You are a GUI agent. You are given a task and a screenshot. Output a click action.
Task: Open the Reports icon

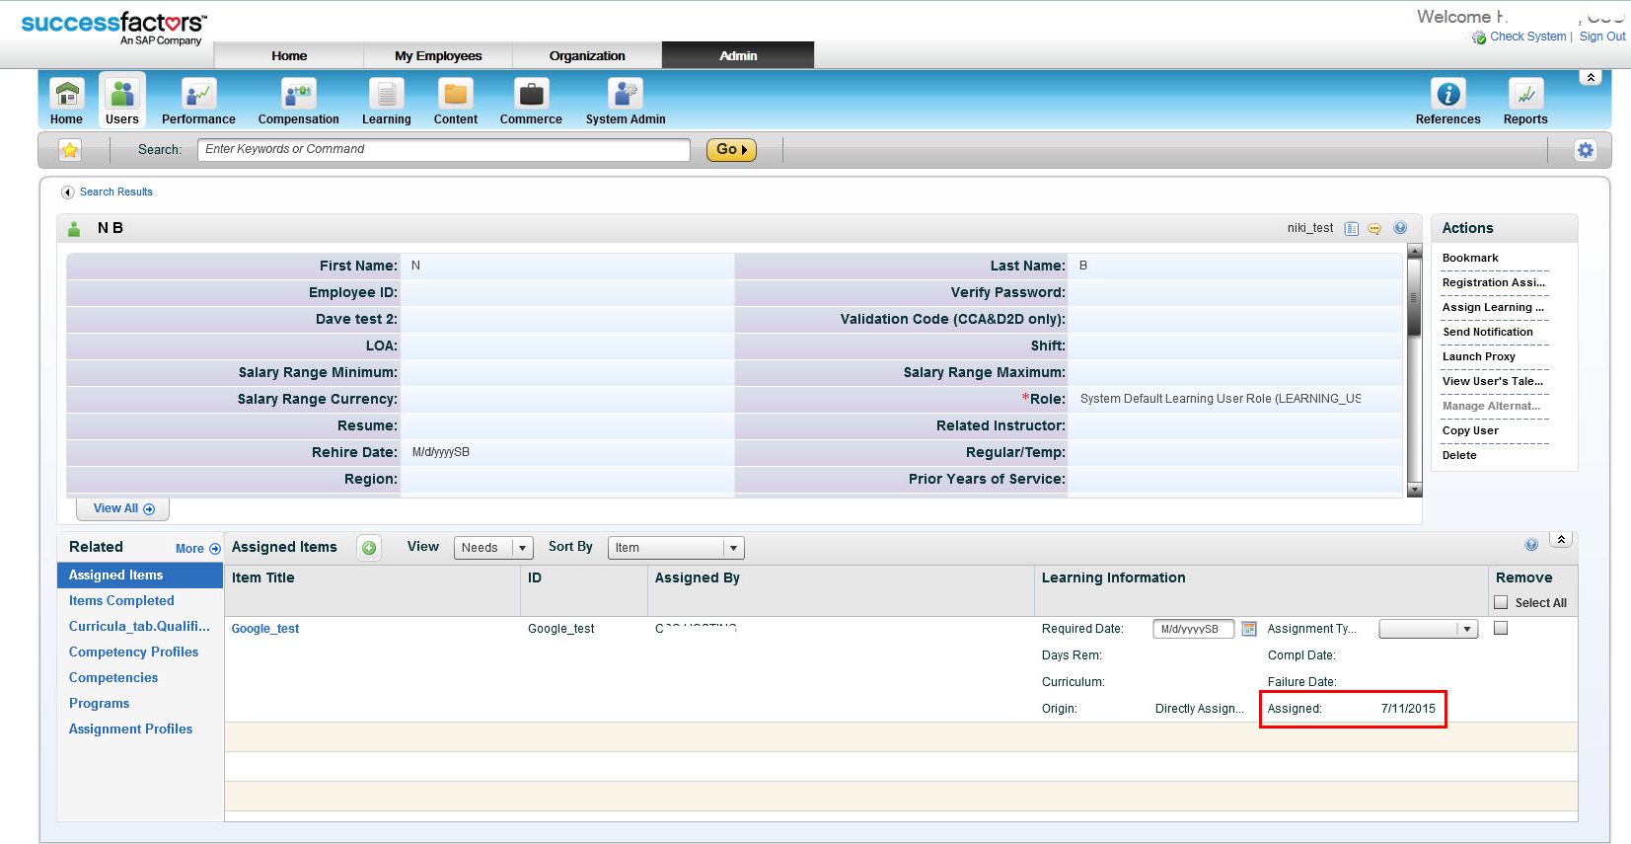[1525, 95]
